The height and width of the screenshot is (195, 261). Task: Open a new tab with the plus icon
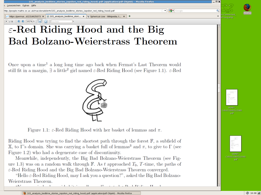click(130, 16)
